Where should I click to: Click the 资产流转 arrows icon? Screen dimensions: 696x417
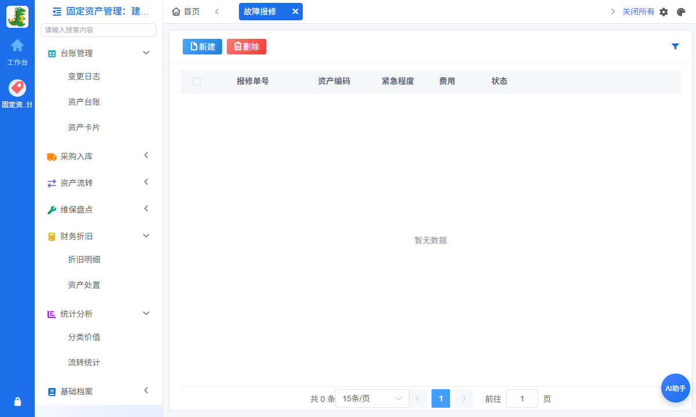(x=52, y=183)
